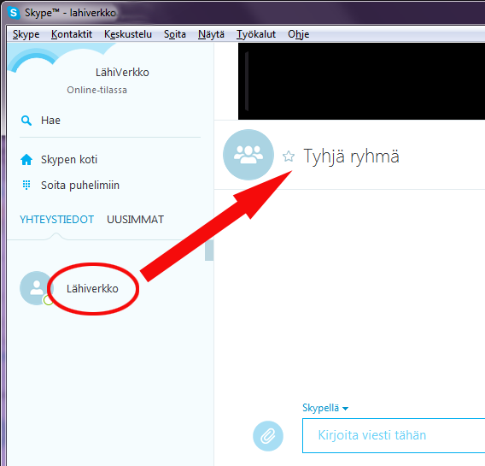Viewport: 485px width, 466px height.
Task: Click the dial pad icon
Action: point(26,185)
